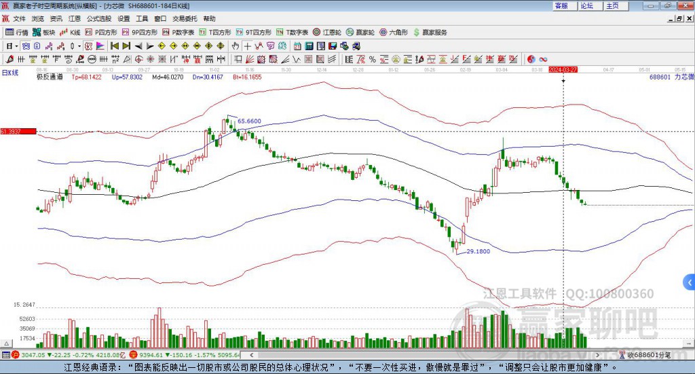Click the 论坛 forum button
The width and height of the screenshot is (695, 374).
[587, 5]
